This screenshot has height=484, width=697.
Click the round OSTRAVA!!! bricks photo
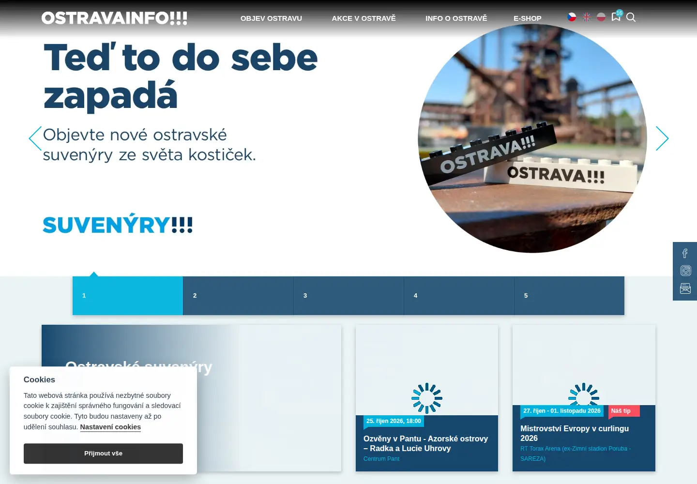tap(532, 138)
